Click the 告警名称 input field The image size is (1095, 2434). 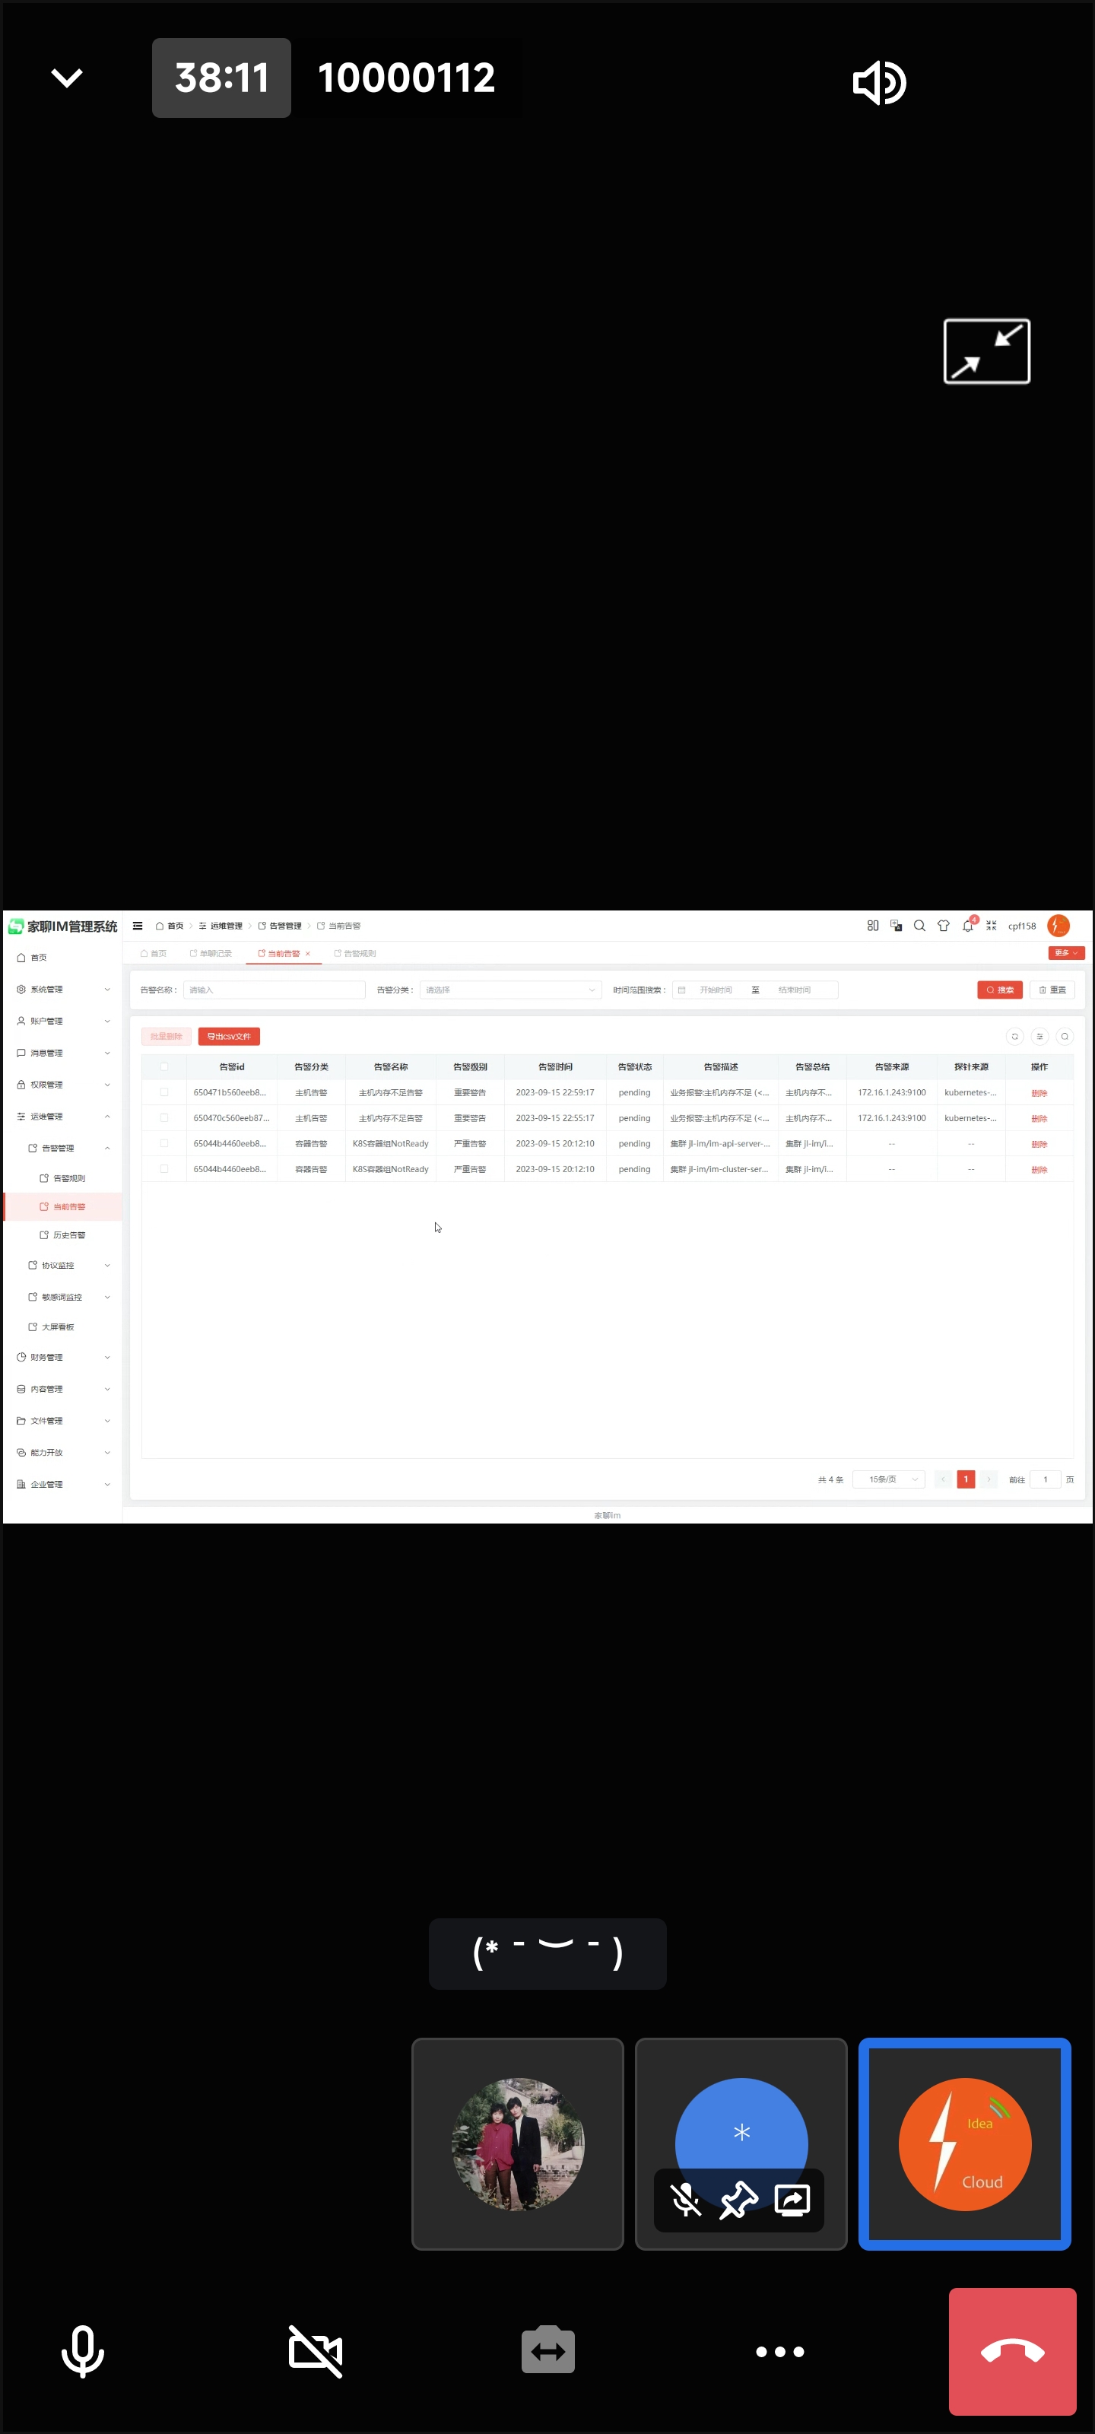pos(274,990)
